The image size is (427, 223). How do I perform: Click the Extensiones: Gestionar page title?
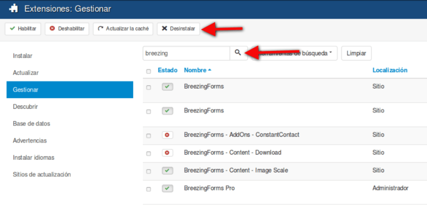point(68,9)
